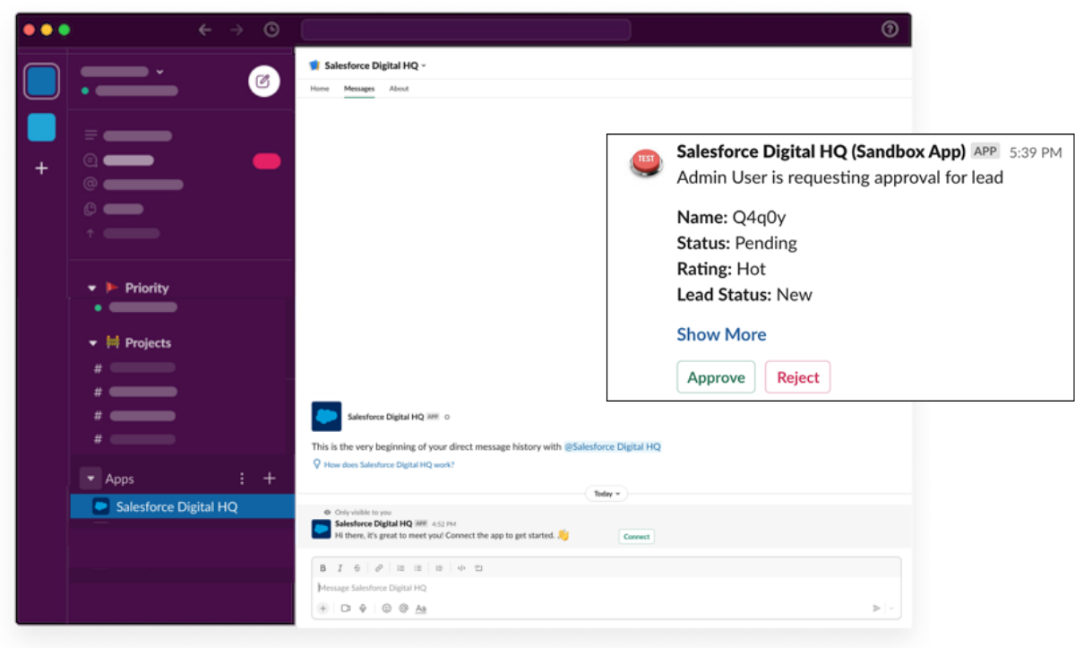The height and width of the screenshot is (648, 1075).
Task: Add a workspace with plus icon
Action: pos(41,168)
